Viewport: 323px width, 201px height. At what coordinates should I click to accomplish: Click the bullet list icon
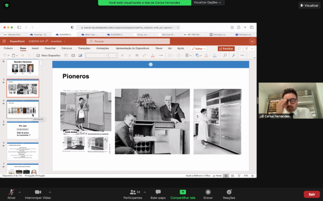170,55
